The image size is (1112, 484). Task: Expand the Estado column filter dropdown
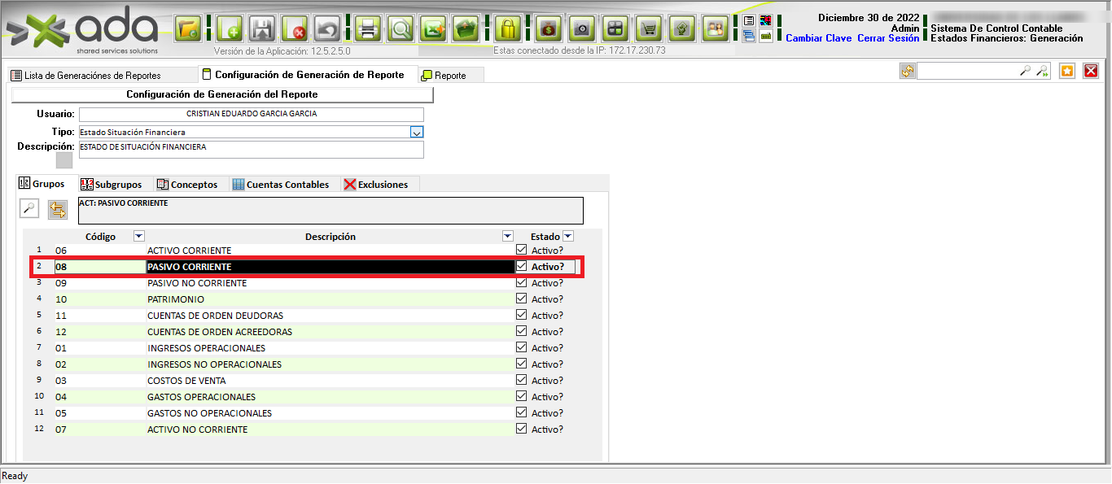coord(568,237)
